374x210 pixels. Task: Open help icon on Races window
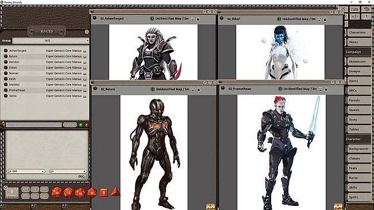pyautogui.click(x=87, y=32)
